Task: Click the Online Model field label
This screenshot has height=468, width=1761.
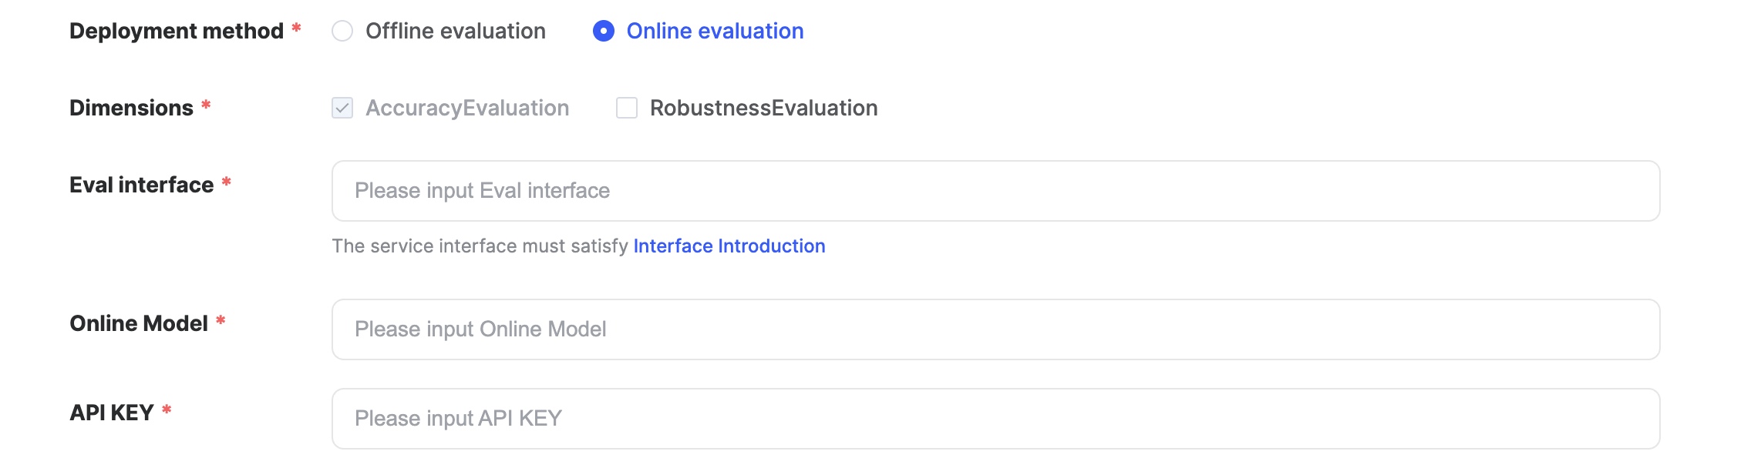Action: [139, 323]
